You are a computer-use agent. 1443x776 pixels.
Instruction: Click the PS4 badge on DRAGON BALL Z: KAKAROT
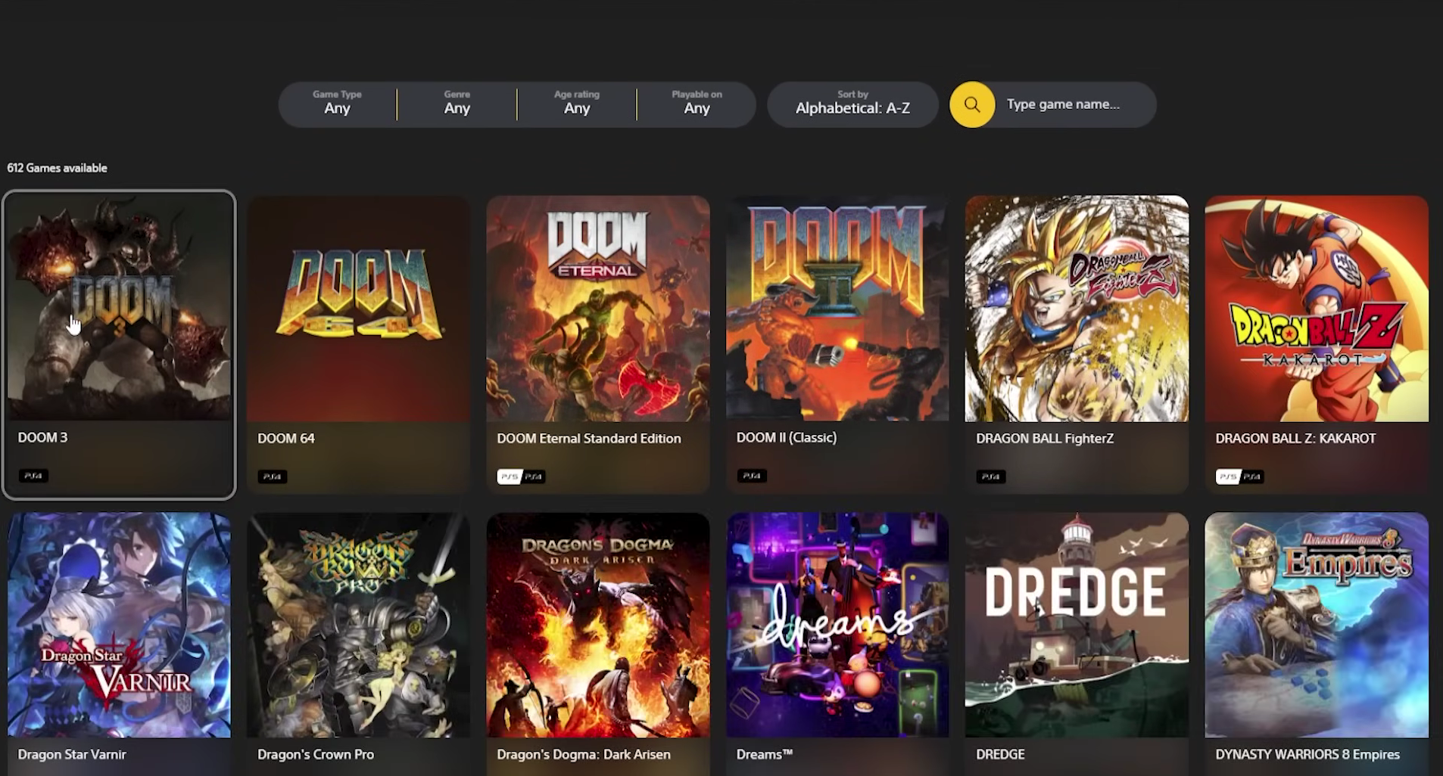click(x=1252, y=476)
